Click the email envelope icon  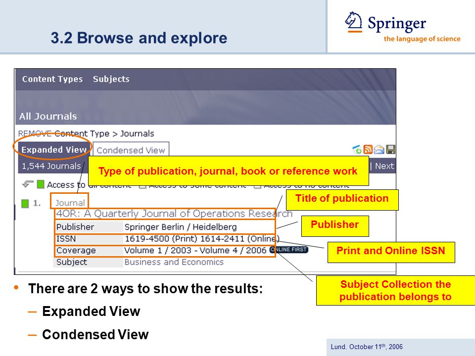tap(379, 149)
